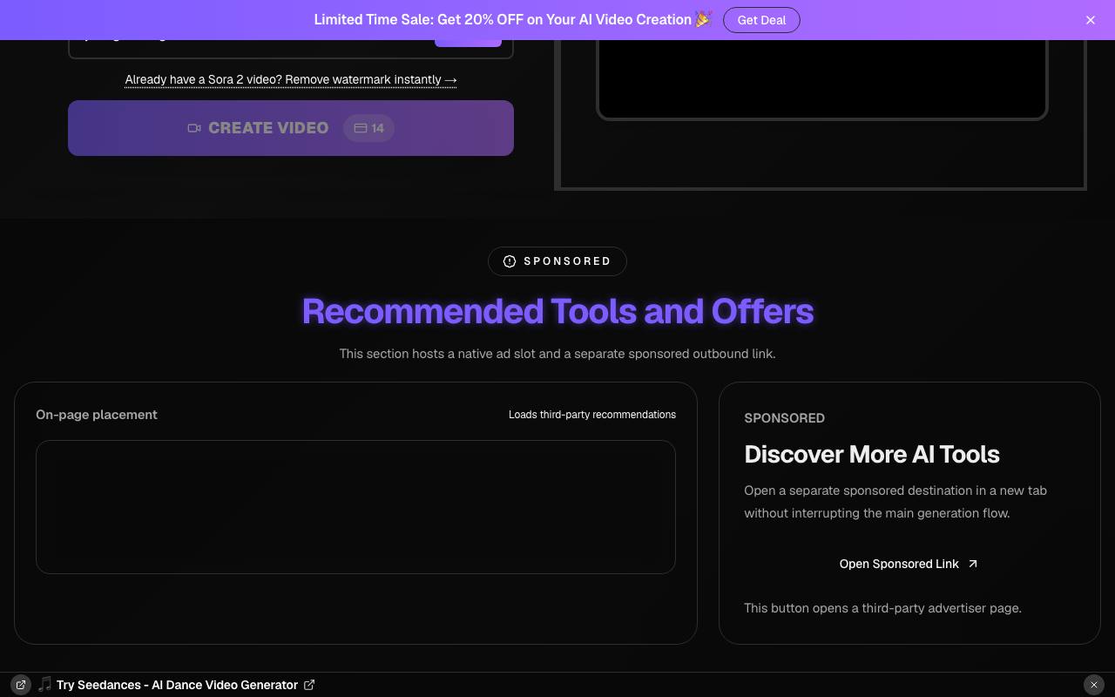The width and height of the screenshot is (1115, 697).
Task: Click the 14 credits badge
Action: [x=368, y=128]
